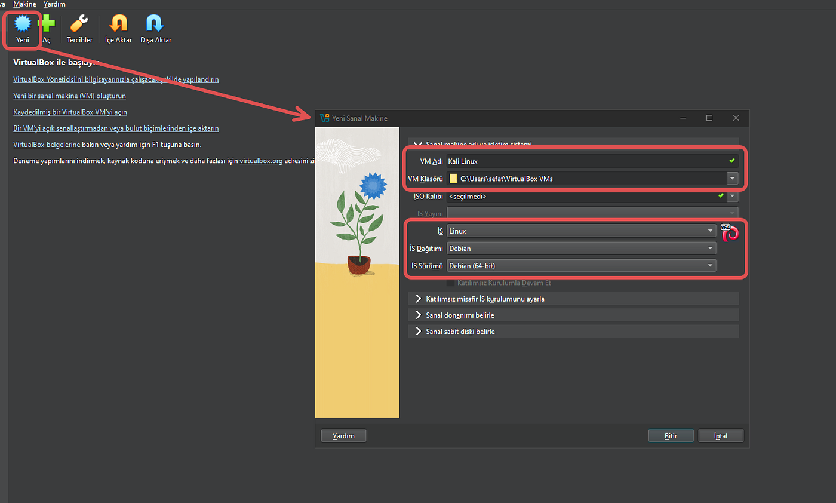Click the İptal button
The image size is (836, 503).
(x=721, y=436)
